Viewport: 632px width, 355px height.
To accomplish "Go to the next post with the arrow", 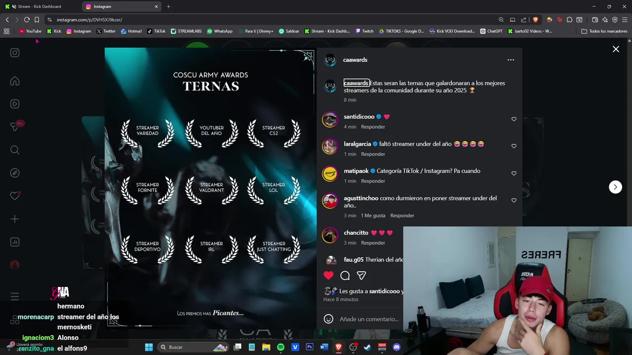I will coord(615,187).
